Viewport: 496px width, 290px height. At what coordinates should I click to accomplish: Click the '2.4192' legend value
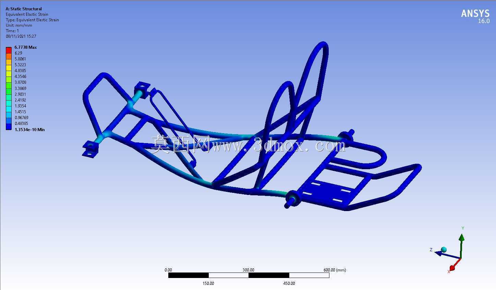(x=20, y=100)
